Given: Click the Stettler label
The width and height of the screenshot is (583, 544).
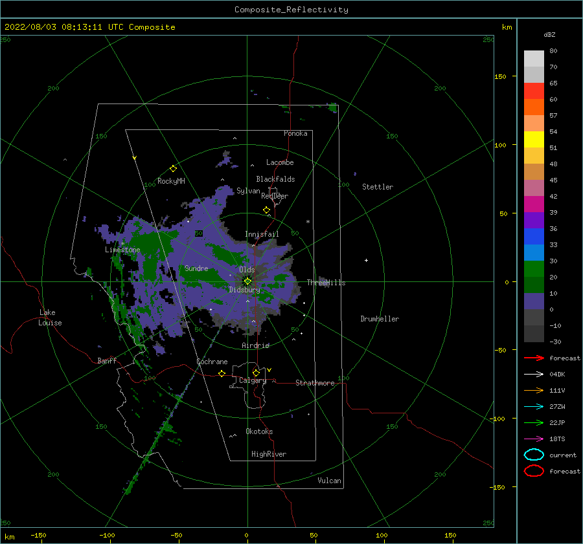Looking at the screenshot, I should coord(378,187).
